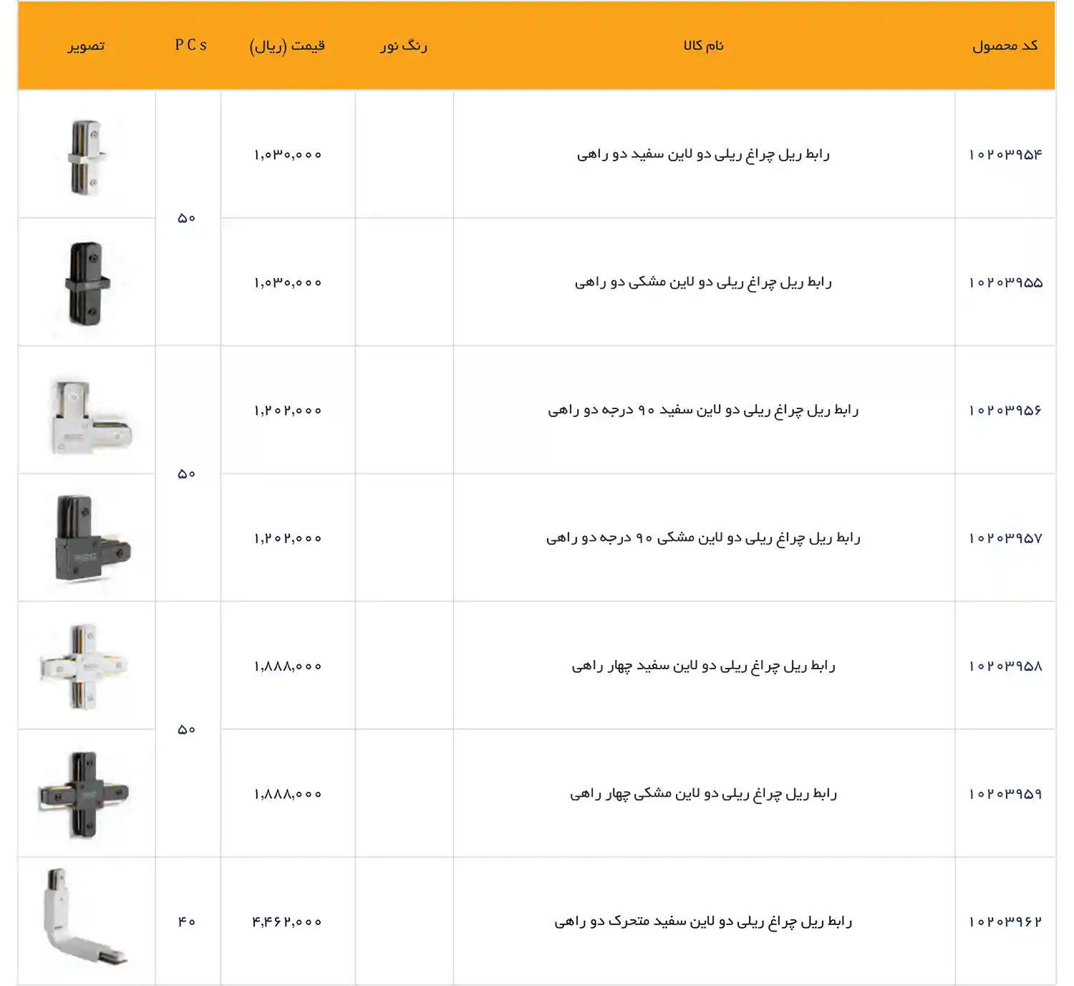Click the white flexible connector image
This screenshot has height=986, width=1074.
point(86,921)
